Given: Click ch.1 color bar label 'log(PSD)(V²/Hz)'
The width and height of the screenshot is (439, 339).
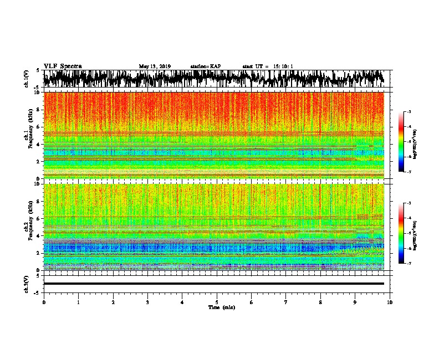Looking at the screenshot, I should [415, 144].
